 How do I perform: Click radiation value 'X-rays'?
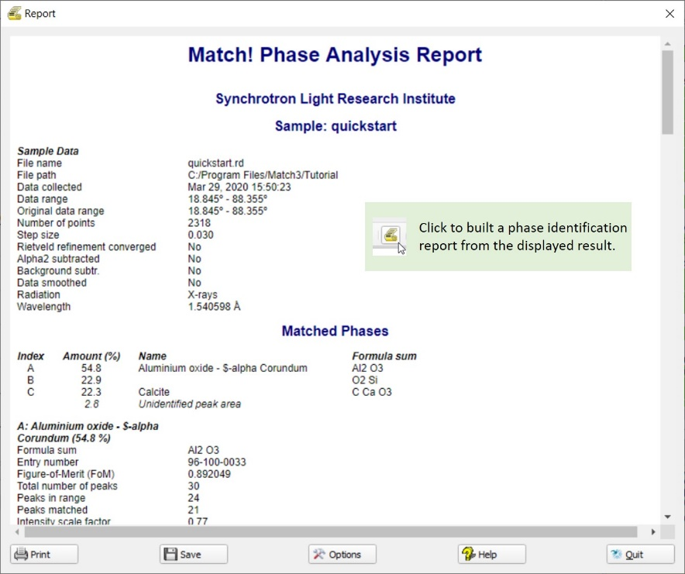(203, 294)
